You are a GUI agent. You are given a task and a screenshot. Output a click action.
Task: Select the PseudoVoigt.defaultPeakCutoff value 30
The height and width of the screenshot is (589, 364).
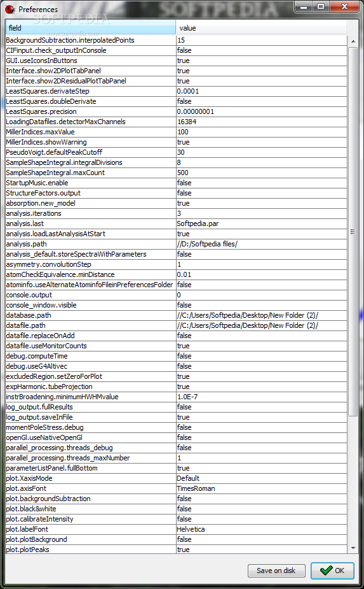point(261,152)
